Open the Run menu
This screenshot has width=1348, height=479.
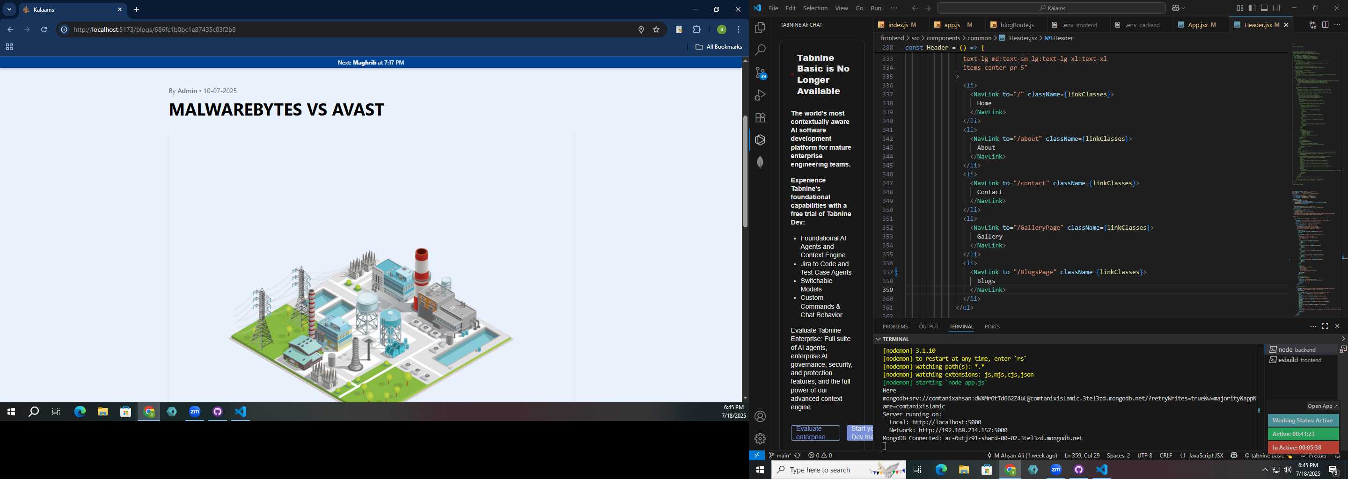tap(876, 8)
